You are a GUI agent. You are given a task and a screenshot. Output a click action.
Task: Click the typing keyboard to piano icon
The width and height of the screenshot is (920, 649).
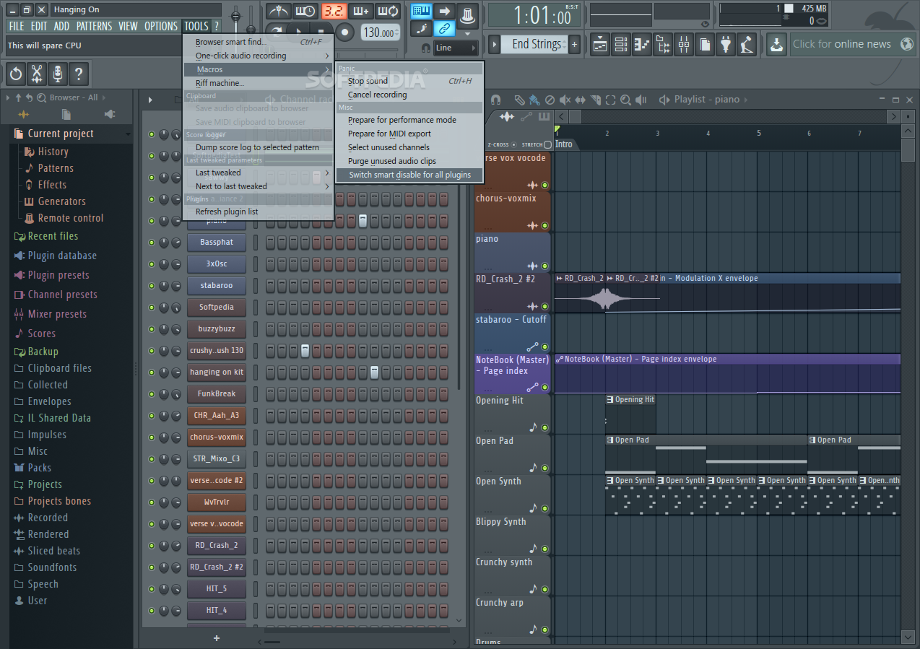click(x=421, y=11)
